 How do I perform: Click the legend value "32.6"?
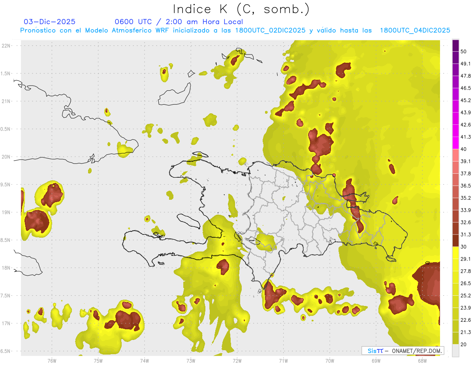click(466, 222)
